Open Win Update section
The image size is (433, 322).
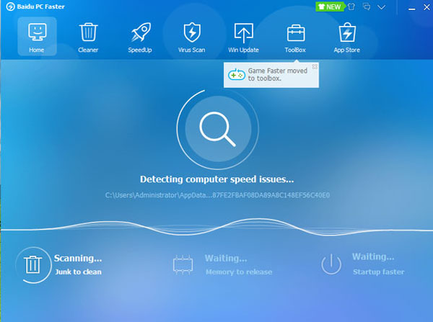click(x=243, y=35)
